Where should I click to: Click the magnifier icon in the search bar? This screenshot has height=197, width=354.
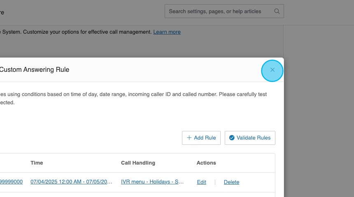tap(277, 11)
